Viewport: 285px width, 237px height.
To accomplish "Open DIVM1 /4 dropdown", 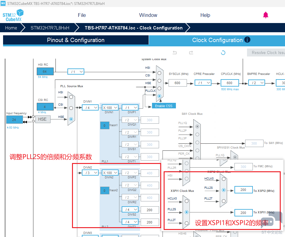I will 90,107.
